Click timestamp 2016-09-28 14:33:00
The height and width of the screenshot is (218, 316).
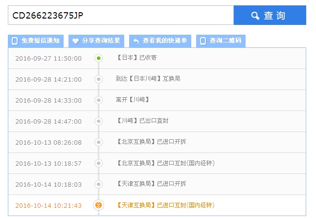click(x=48, y=100)
